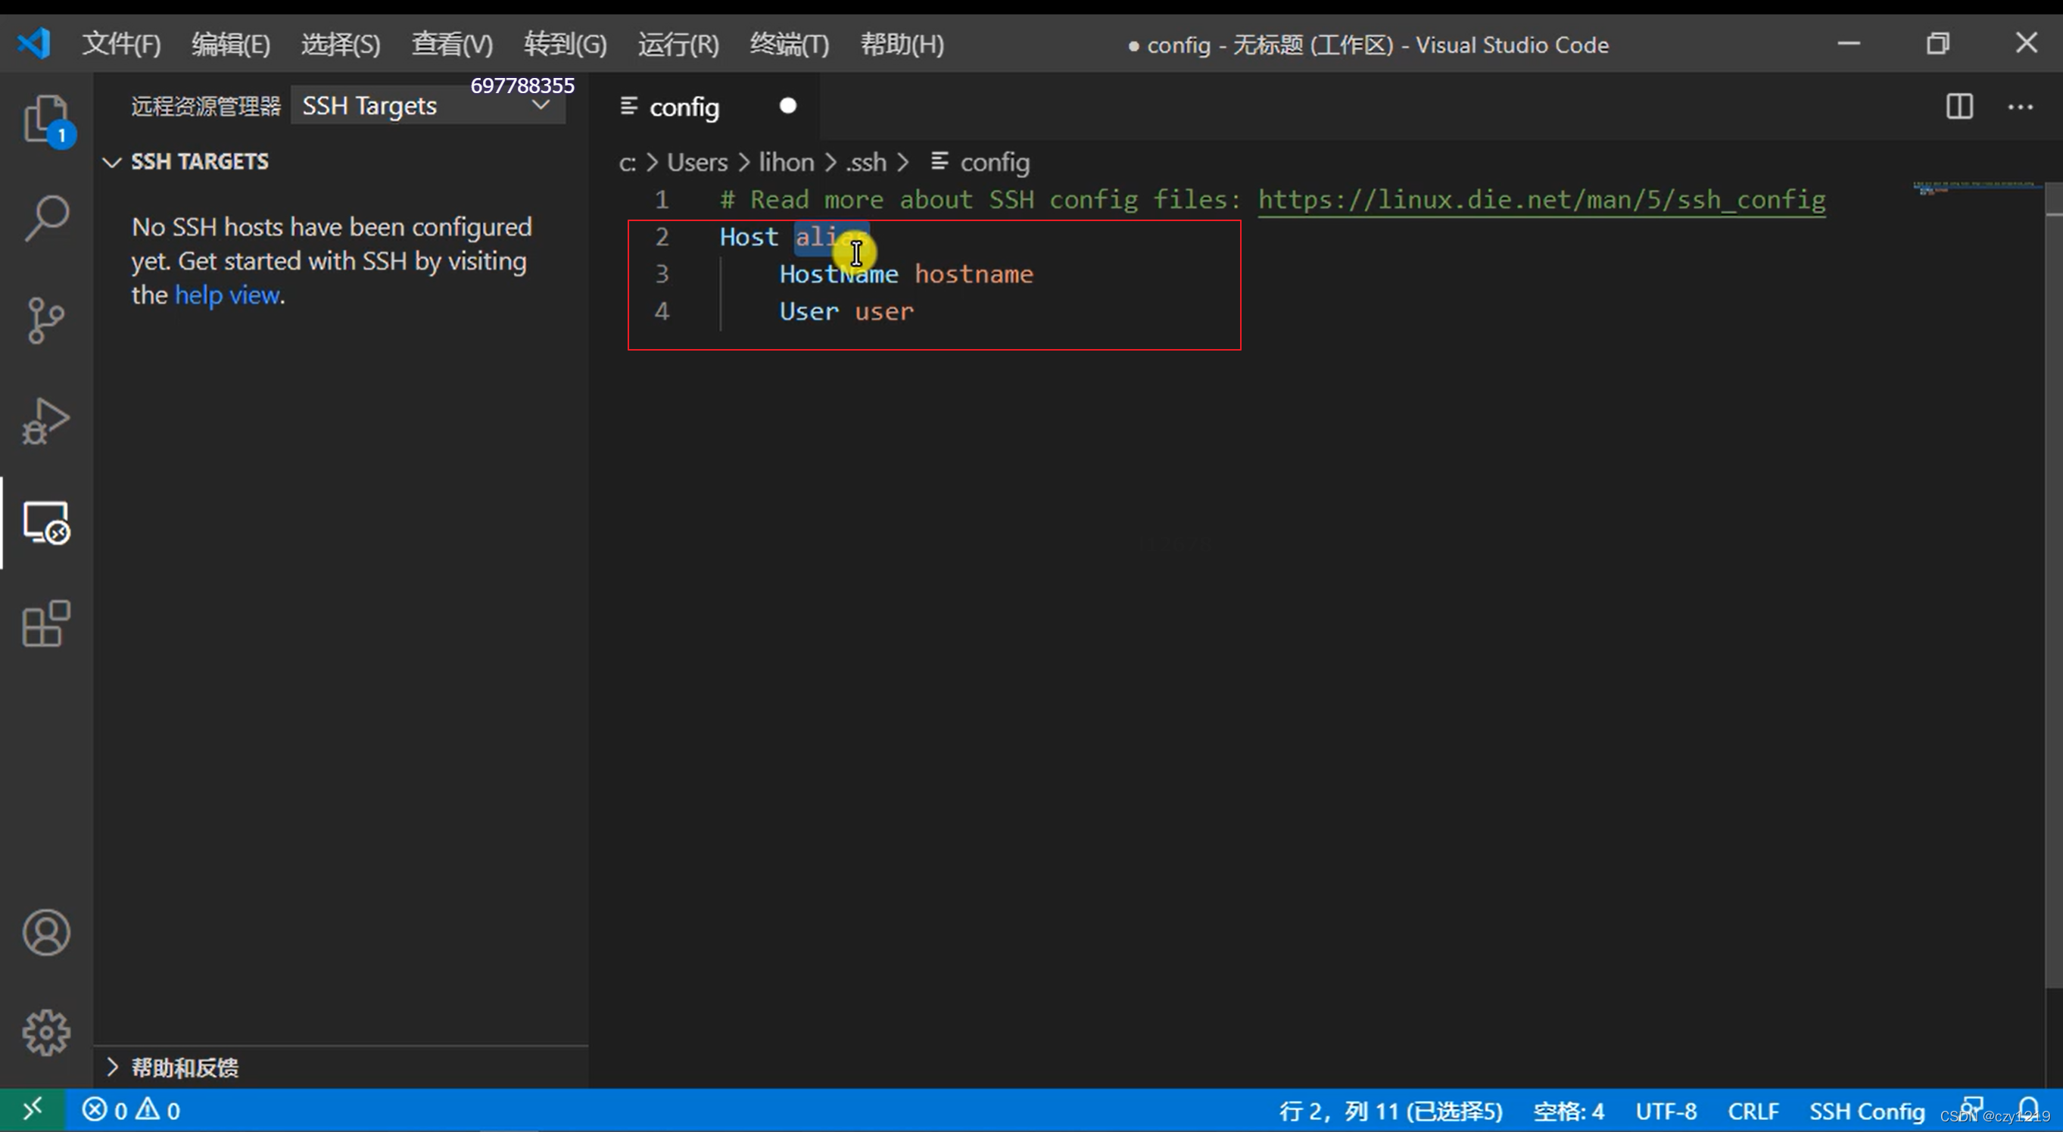2063x1132 pixels.
Task: Click the errors and warnings status indicator
Action: click(x=130, y=1110)
